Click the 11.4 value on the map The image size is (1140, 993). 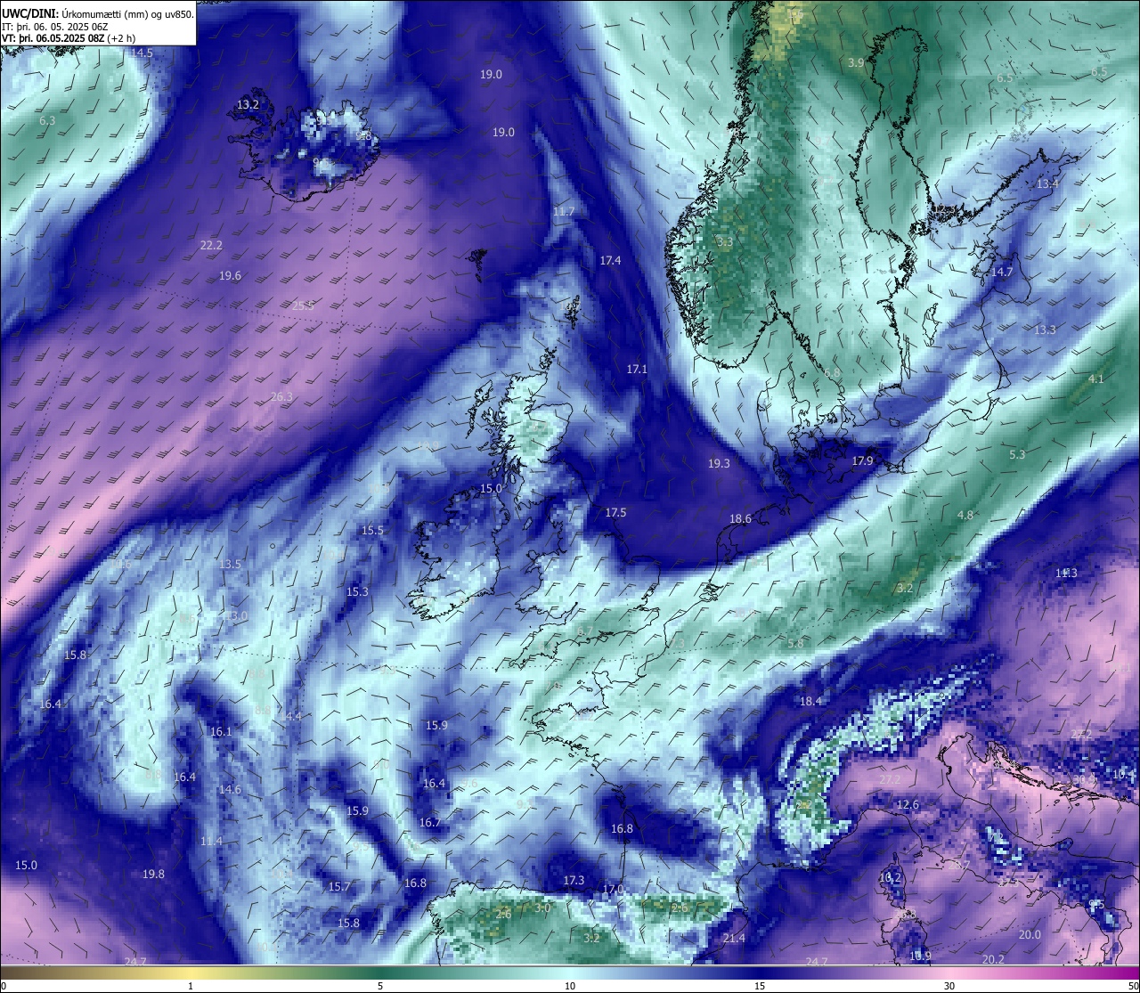click(211, 841)
